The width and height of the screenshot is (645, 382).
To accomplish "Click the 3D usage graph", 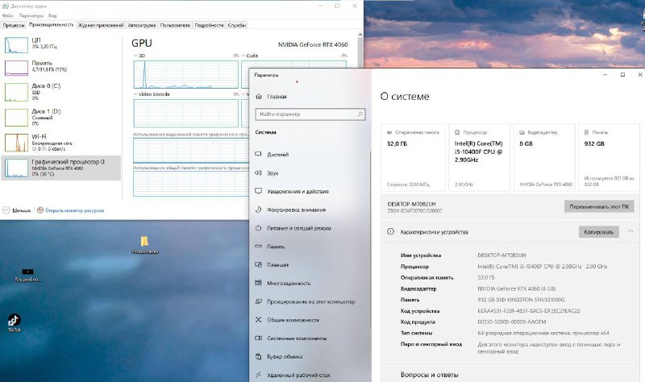I will 186,74.
